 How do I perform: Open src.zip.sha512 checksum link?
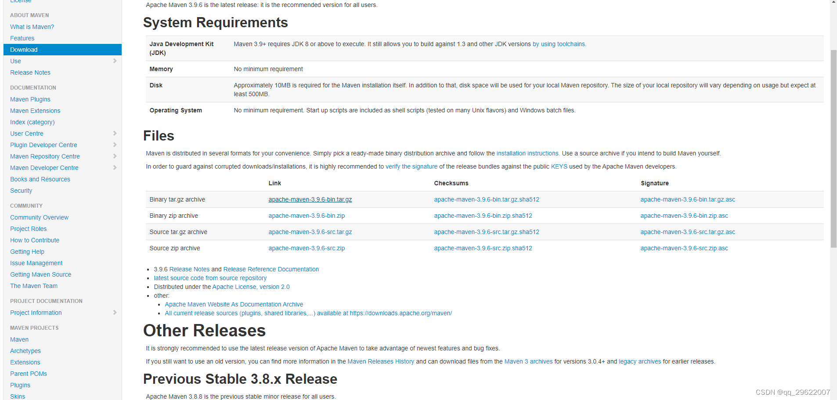click(x=483, y=248)
